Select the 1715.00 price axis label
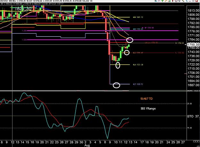Viewport: 200px width, 147px height. coord(194,68)
